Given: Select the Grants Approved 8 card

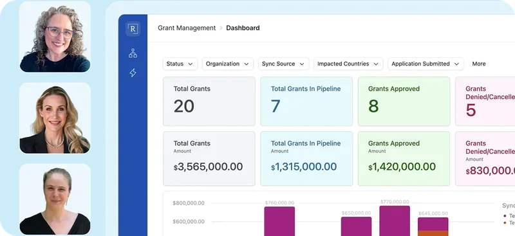Looking at the screenshot, I should click(x=404, y=102).
